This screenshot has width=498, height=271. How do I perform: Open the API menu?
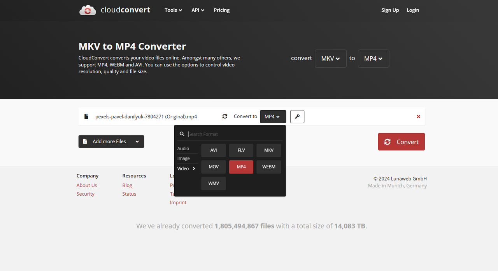(198, 10)
